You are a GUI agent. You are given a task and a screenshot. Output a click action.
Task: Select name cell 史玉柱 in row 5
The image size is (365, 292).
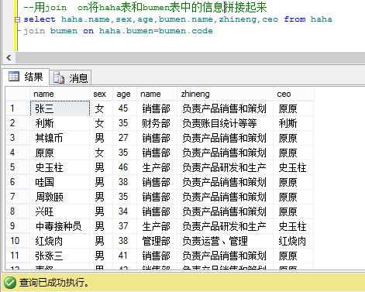click(60, 167)
